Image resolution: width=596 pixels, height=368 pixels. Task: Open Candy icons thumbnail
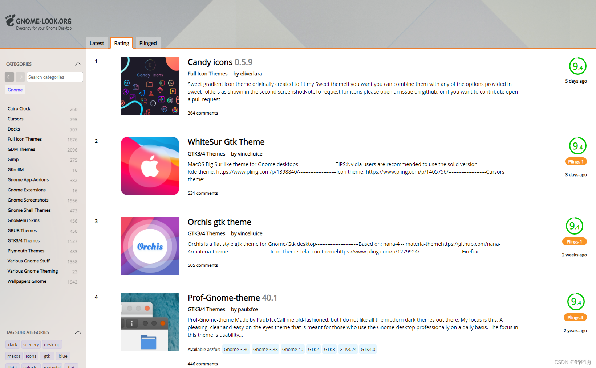click(150, 86)
